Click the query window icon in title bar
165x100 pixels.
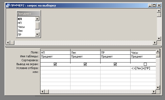8,5
